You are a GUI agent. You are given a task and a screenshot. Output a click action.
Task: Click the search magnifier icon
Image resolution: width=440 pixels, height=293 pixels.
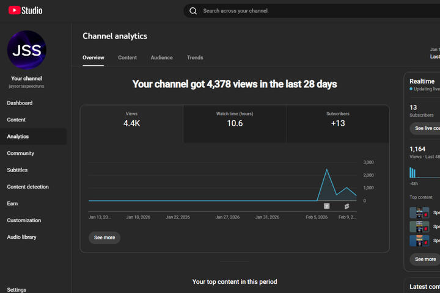point(193,11)
